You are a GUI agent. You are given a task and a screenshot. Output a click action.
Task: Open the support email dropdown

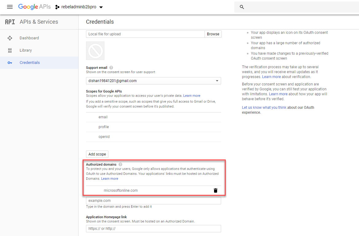point(154,81)
